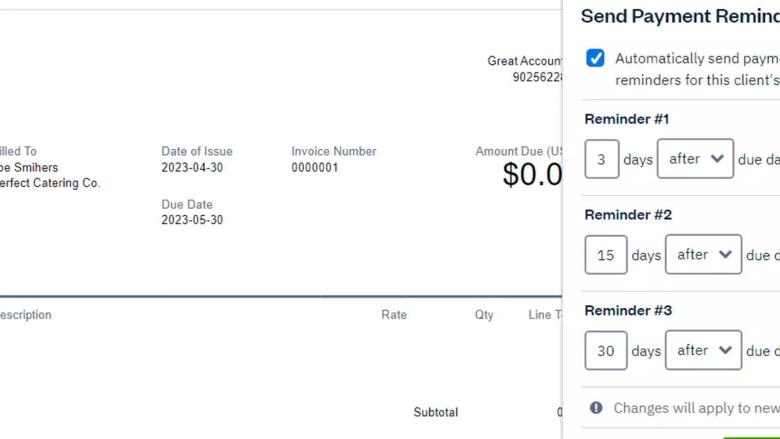Click the Perfect Catering Co. client name
Viewport: 780px width, 439px height.
point(50,183)
